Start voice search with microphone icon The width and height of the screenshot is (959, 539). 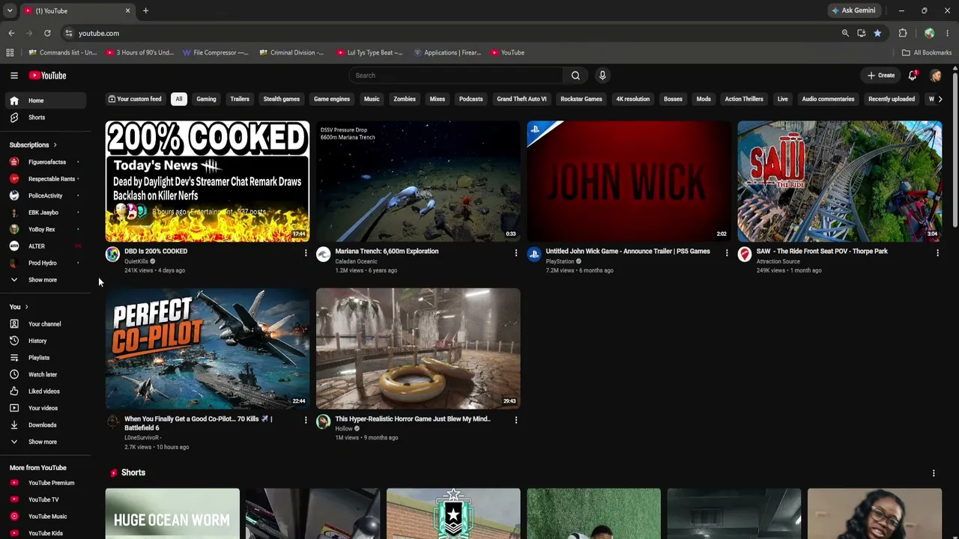tap(602, 76)
